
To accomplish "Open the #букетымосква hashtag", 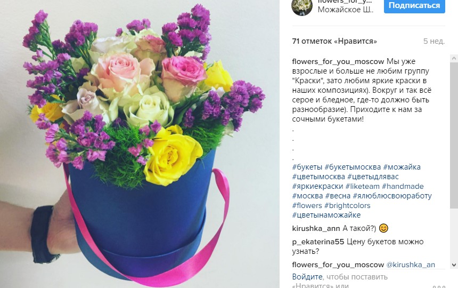I will coord(353,167).
